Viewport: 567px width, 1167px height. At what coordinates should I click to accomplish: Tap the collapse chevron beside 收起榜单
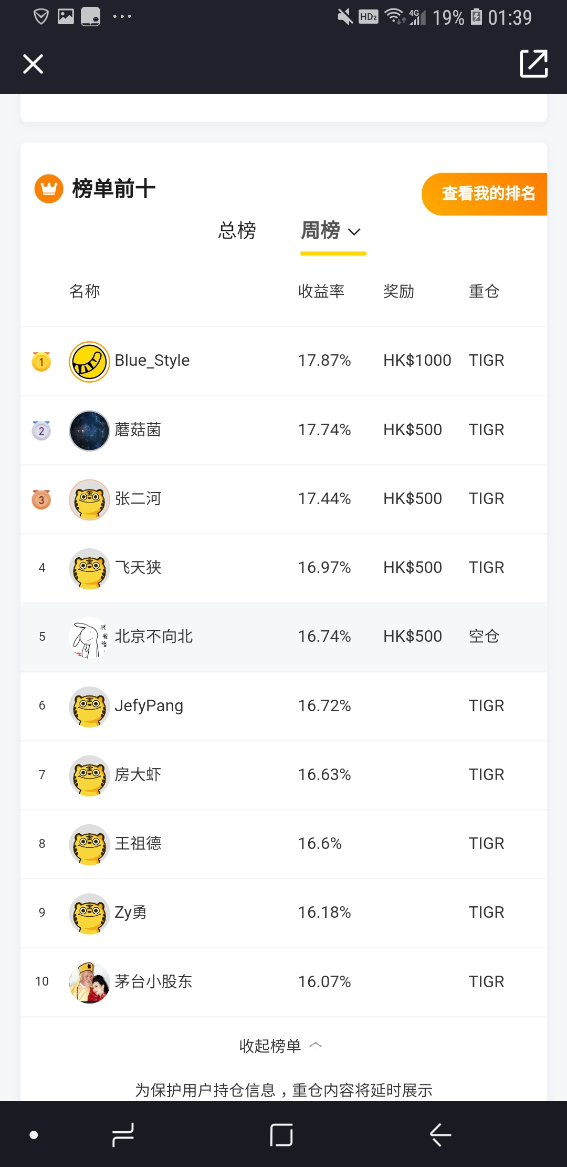tap(316, 1046)
